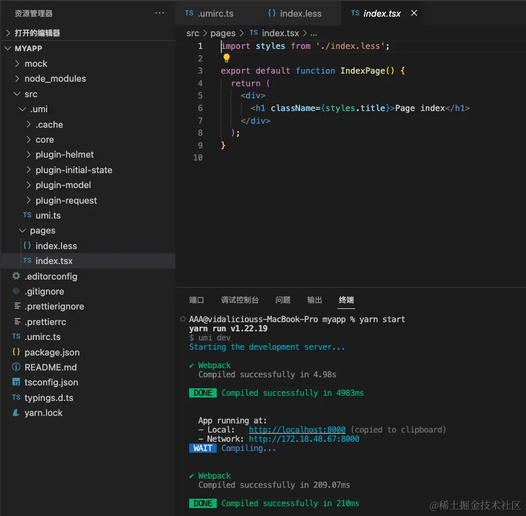
Task: Expand the plugin-model folder
Action: 29,185
